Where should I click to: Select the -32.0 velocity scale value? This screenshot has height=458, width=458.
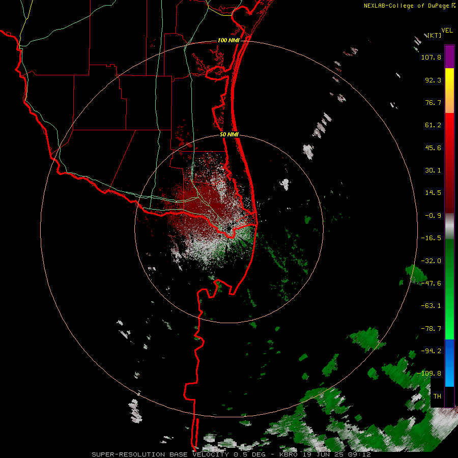[431, 261]
